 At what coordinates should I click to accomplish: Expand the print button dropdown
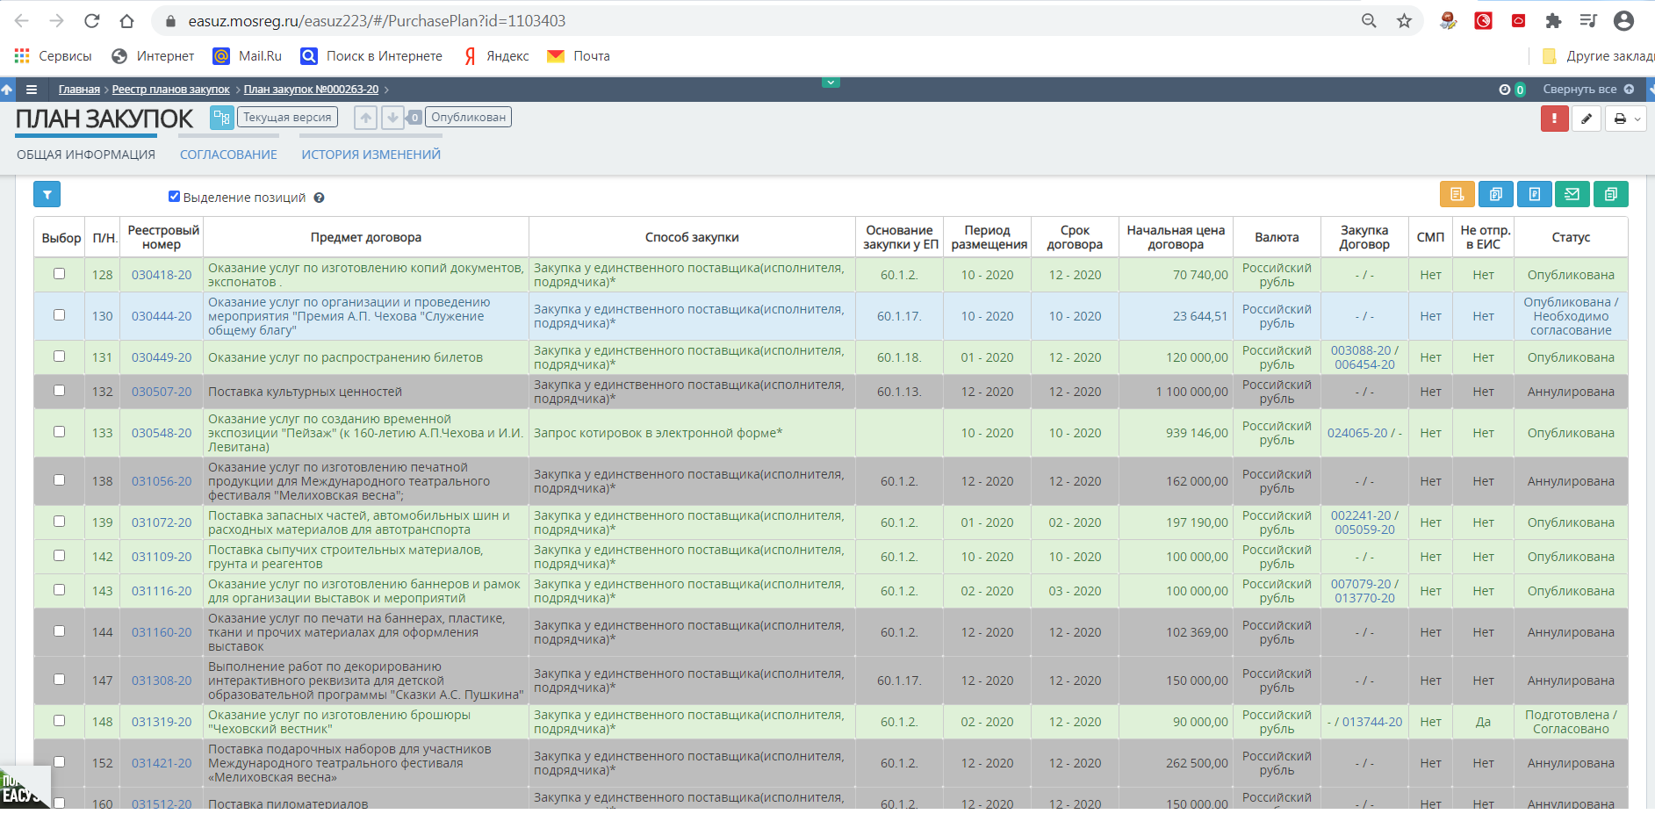1637,119
